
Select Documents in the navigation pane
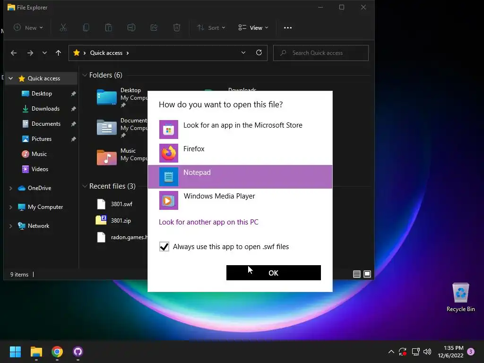coord(46,124)
